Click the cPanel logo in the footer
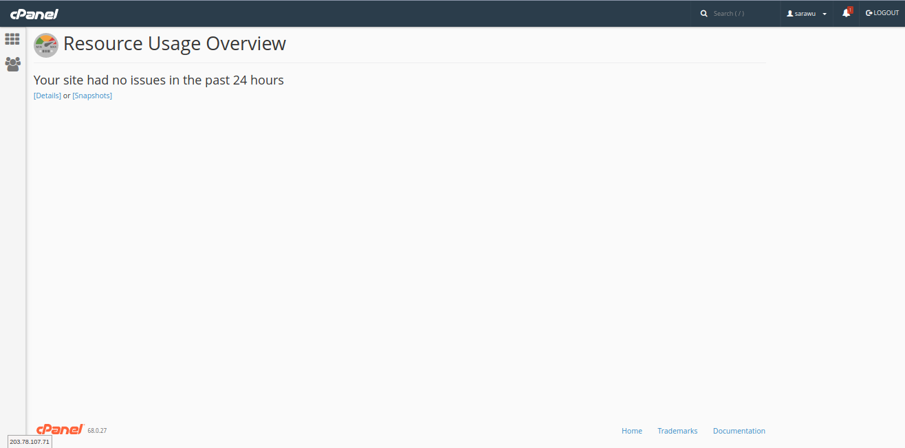The image size is (905, 448). point(60,429)
